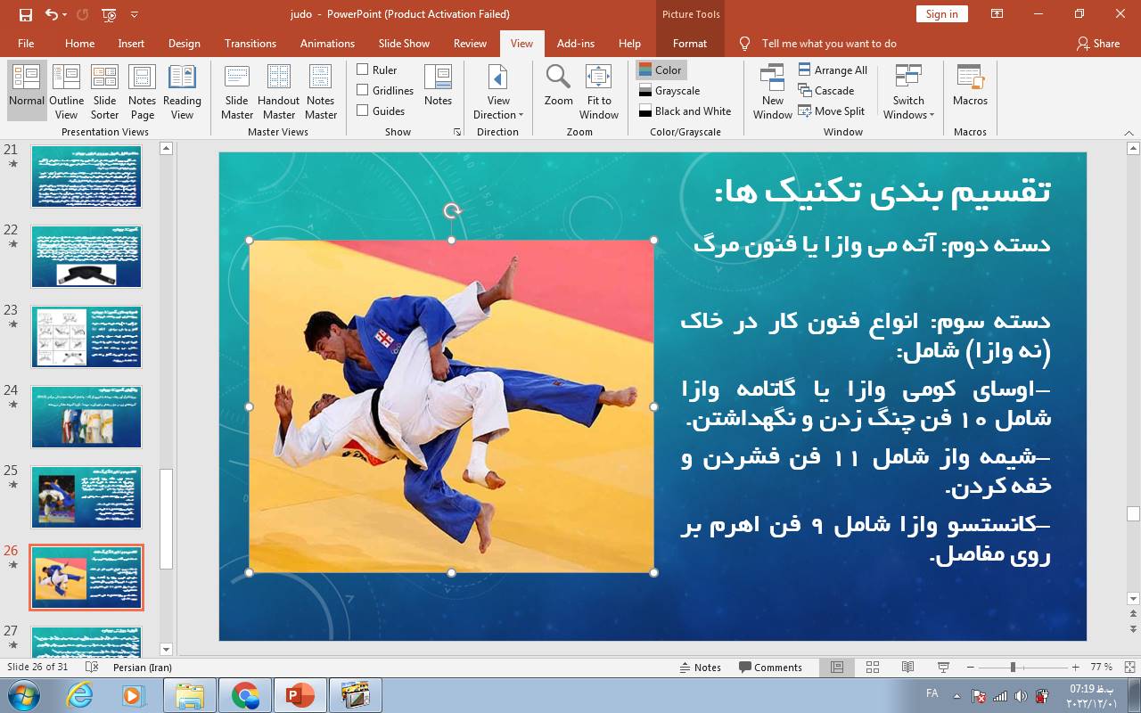This screenshot has width=1141, height=713.
Task: Select the Grayscale color mode
Action: 677,90
